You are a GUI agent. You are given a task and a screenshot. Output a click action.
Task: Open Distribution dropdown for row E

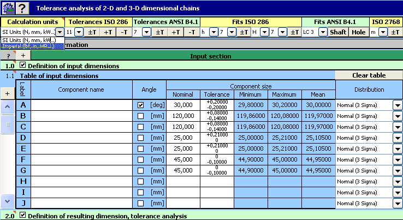point(398,149)
